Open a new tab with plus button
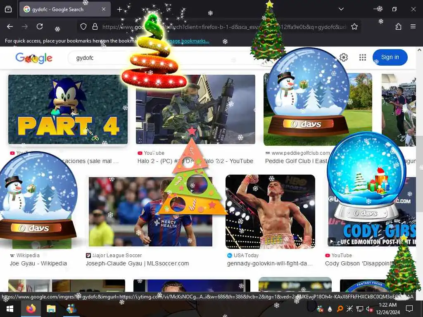Viewport: 423px width, 317px height. [119, 9]
